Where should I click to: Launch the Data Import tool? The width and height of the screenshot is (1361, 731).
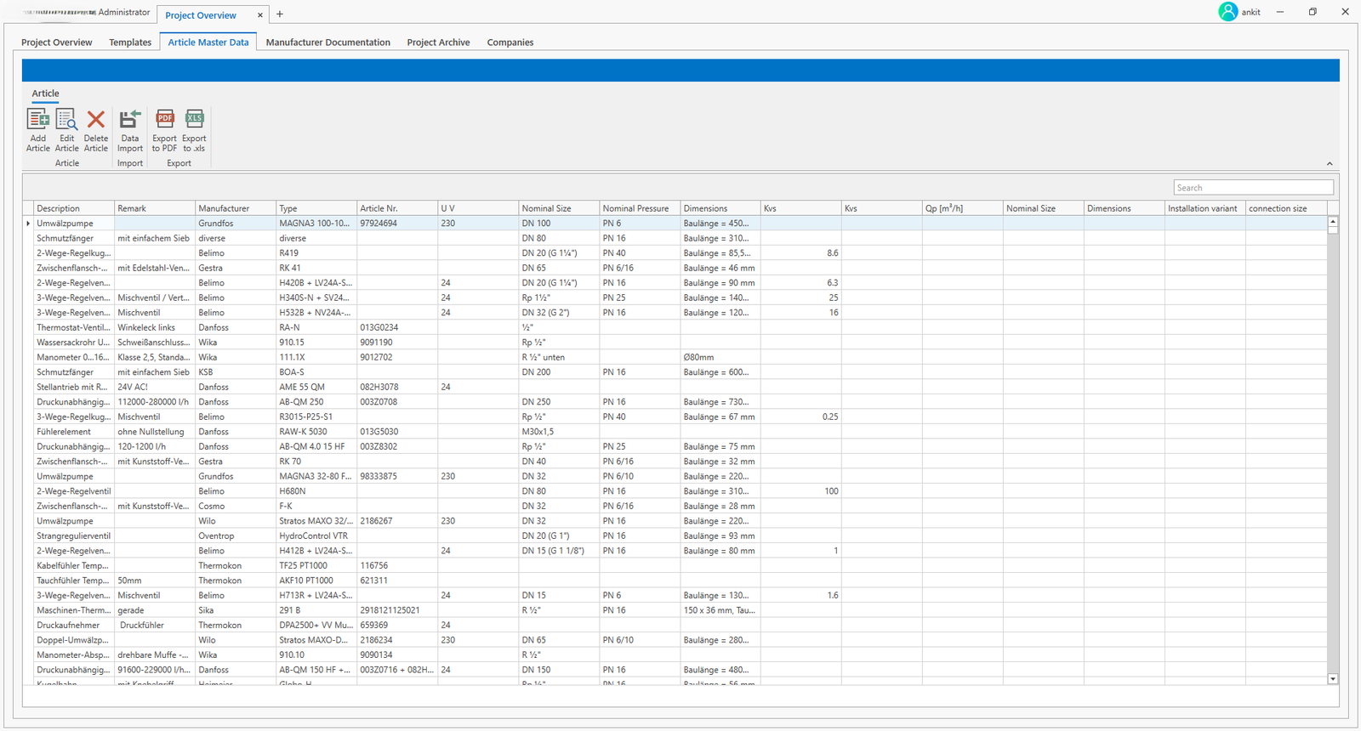click(x=129, y=121)
